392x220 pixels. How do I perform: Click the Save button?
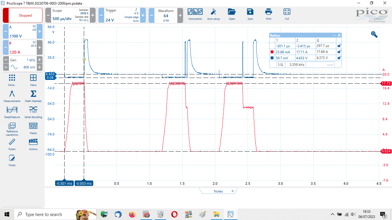point(250,14)
